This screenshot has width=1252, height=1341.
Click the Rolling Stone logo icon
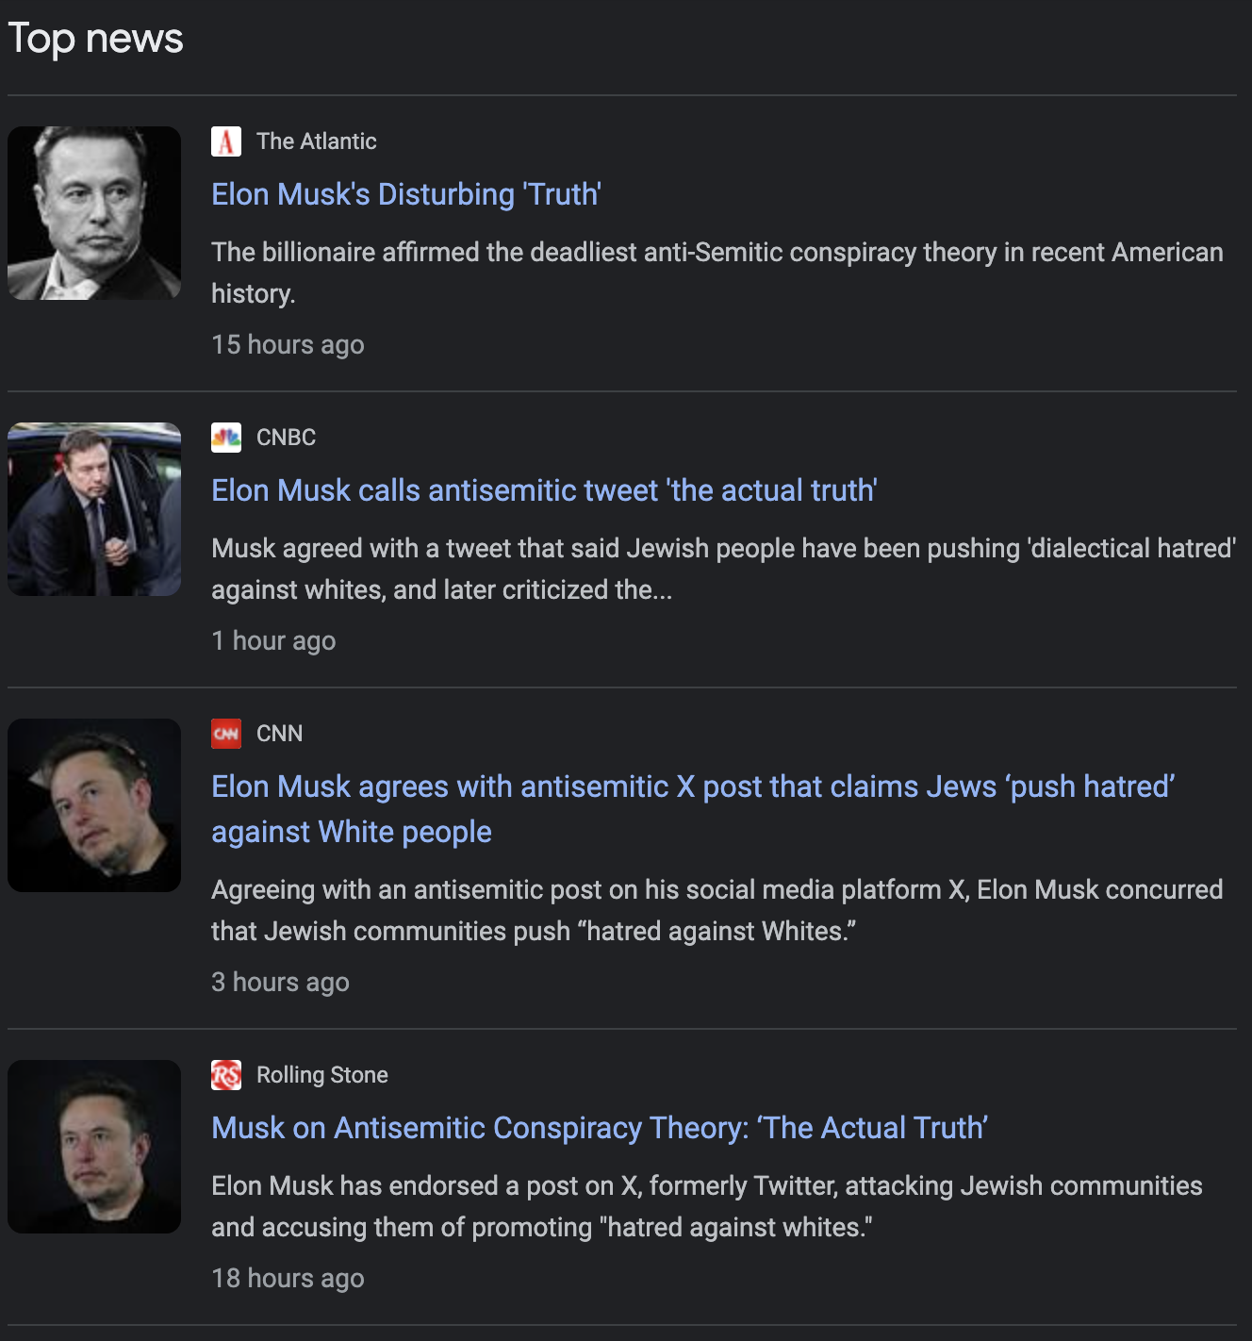click(x=226, y=1075)
